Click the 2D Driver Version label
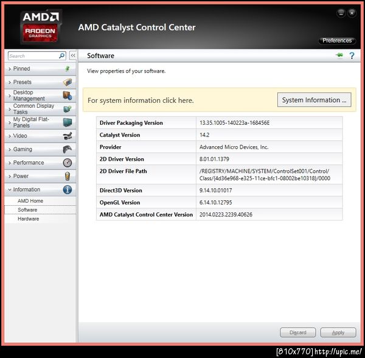The height and width of the screenshot is (358, 365). [122, 159]
